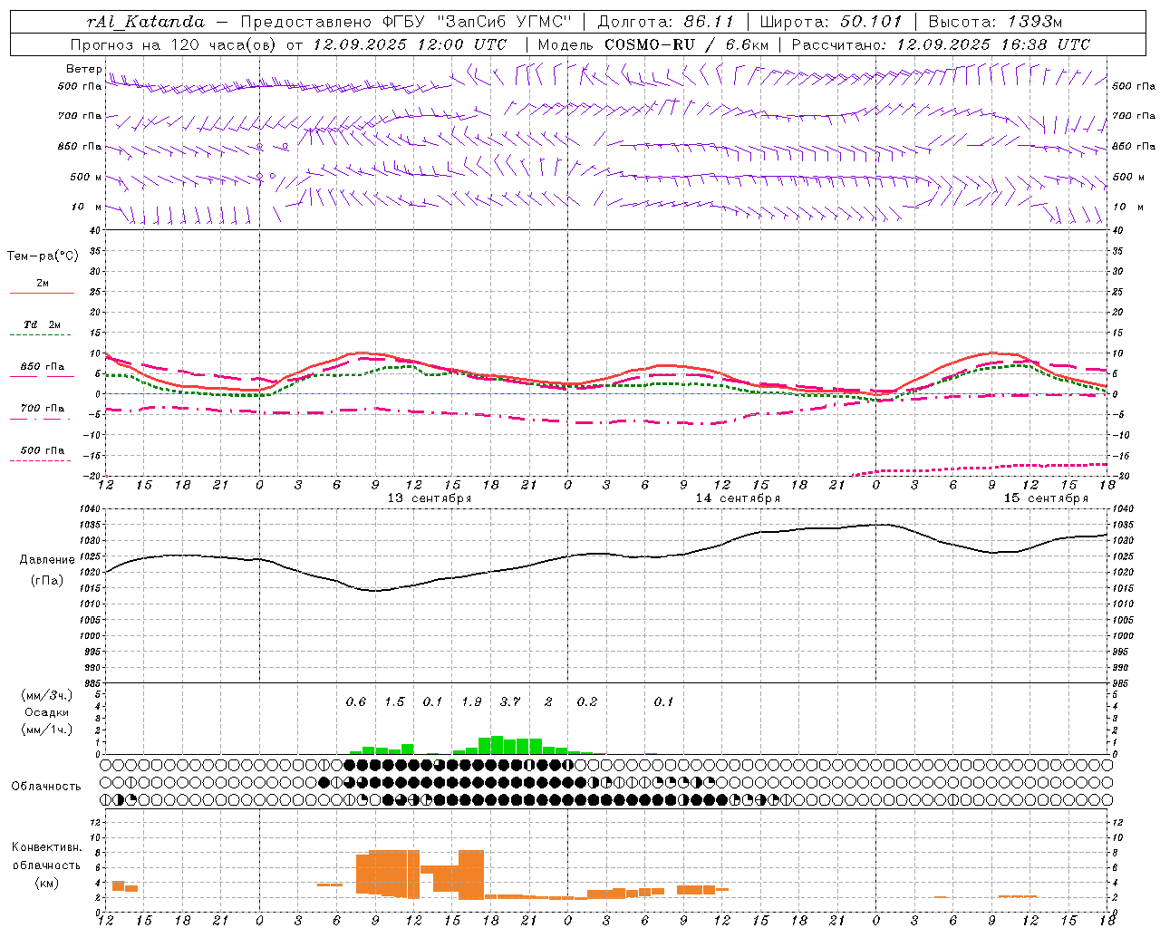Screen dimensions: 1160x928
Task: Click the (мм/1ч.) precipitation unit label
Action: click(46, 730)
